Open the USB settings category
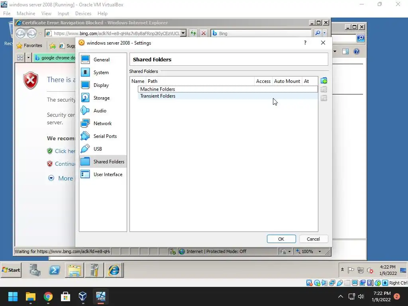408x306 pixels. pos(103,149)
